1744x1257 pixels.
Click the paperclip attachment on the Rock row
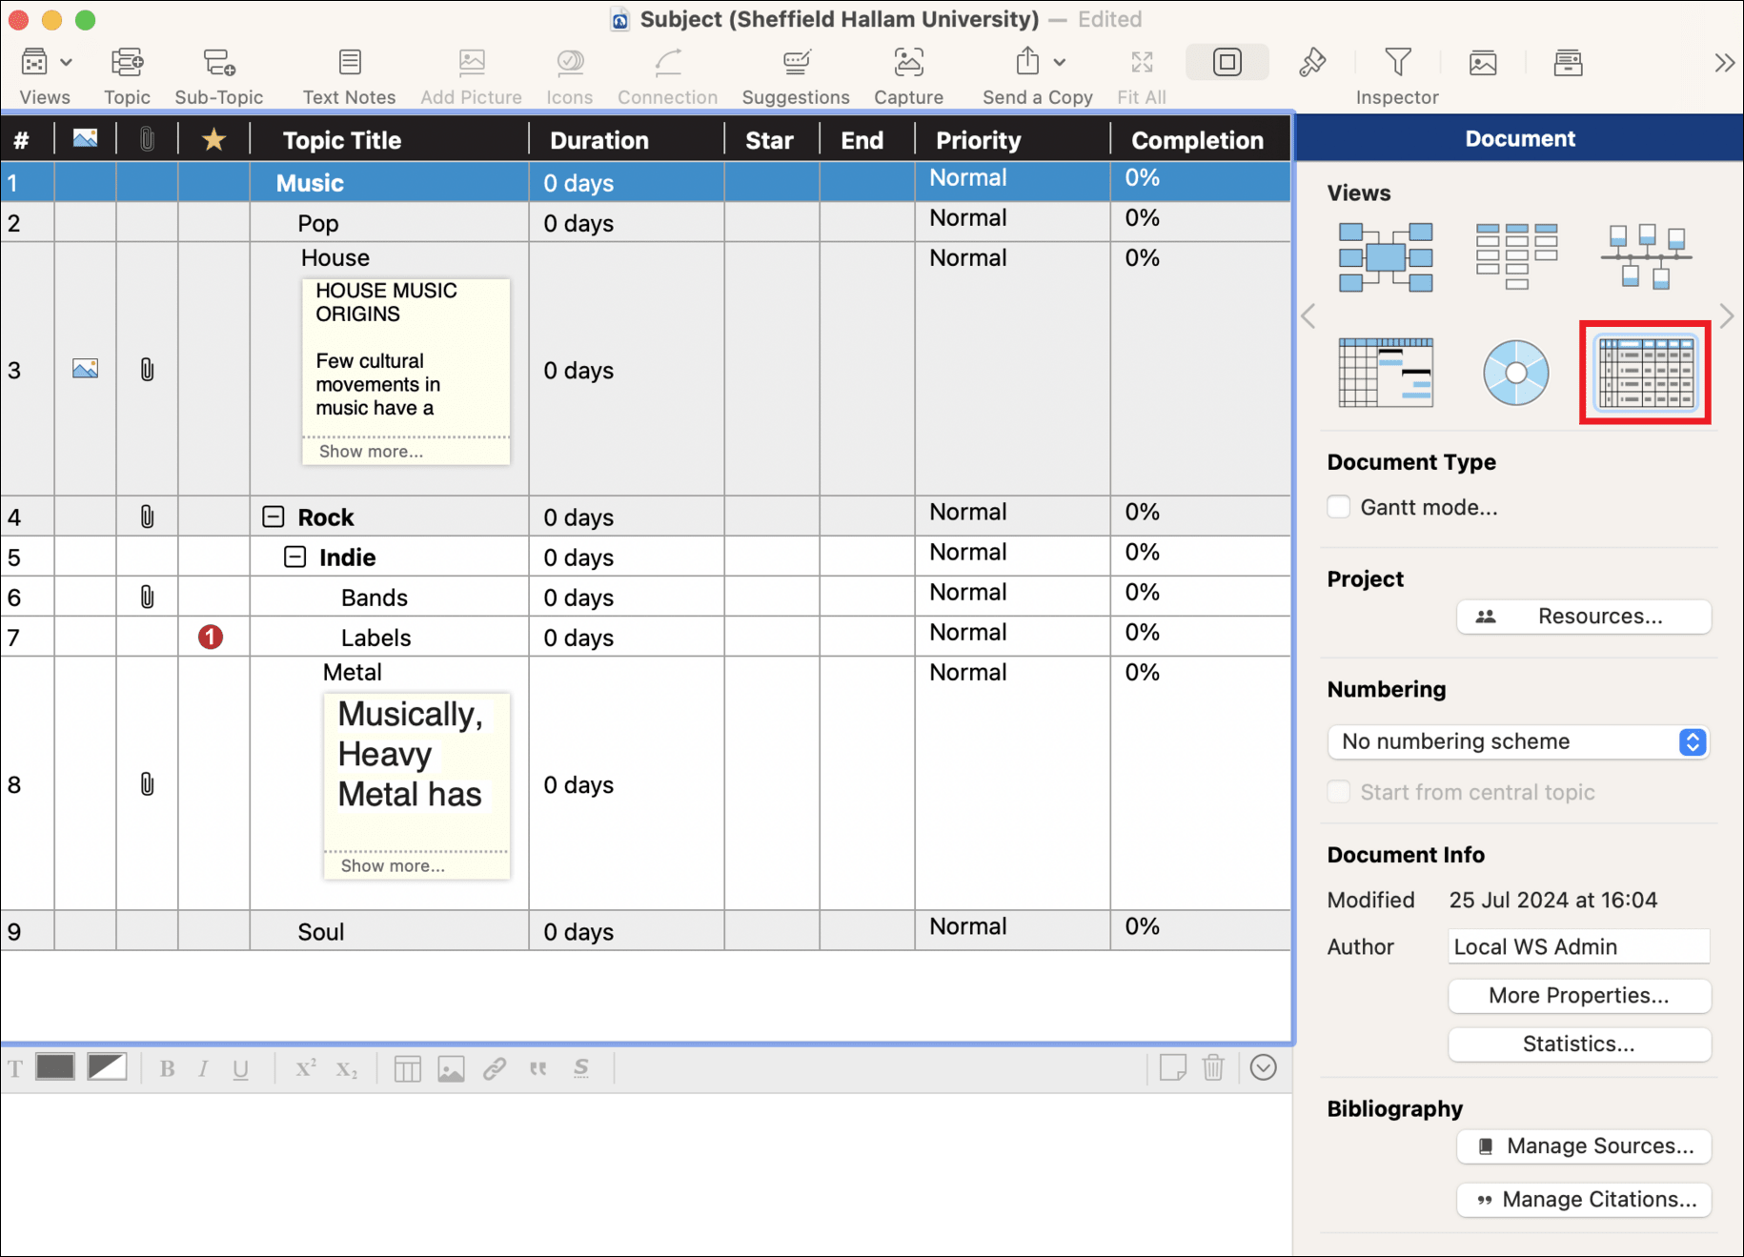click(147, 517)
